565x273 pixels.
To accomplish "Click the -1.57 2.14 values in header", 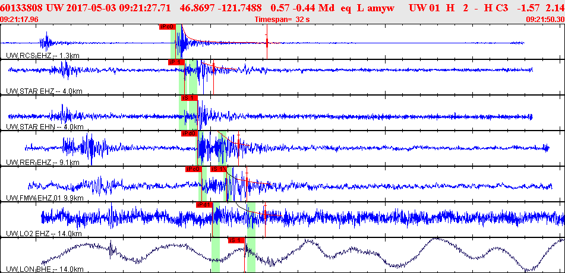I will [x=540, y=7].
